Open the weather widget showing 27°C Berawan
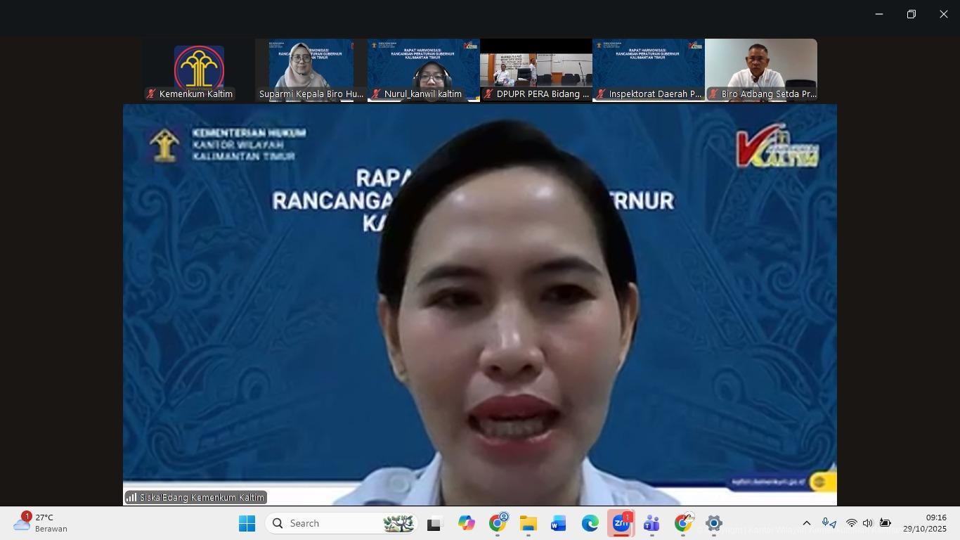 [42, 523]
